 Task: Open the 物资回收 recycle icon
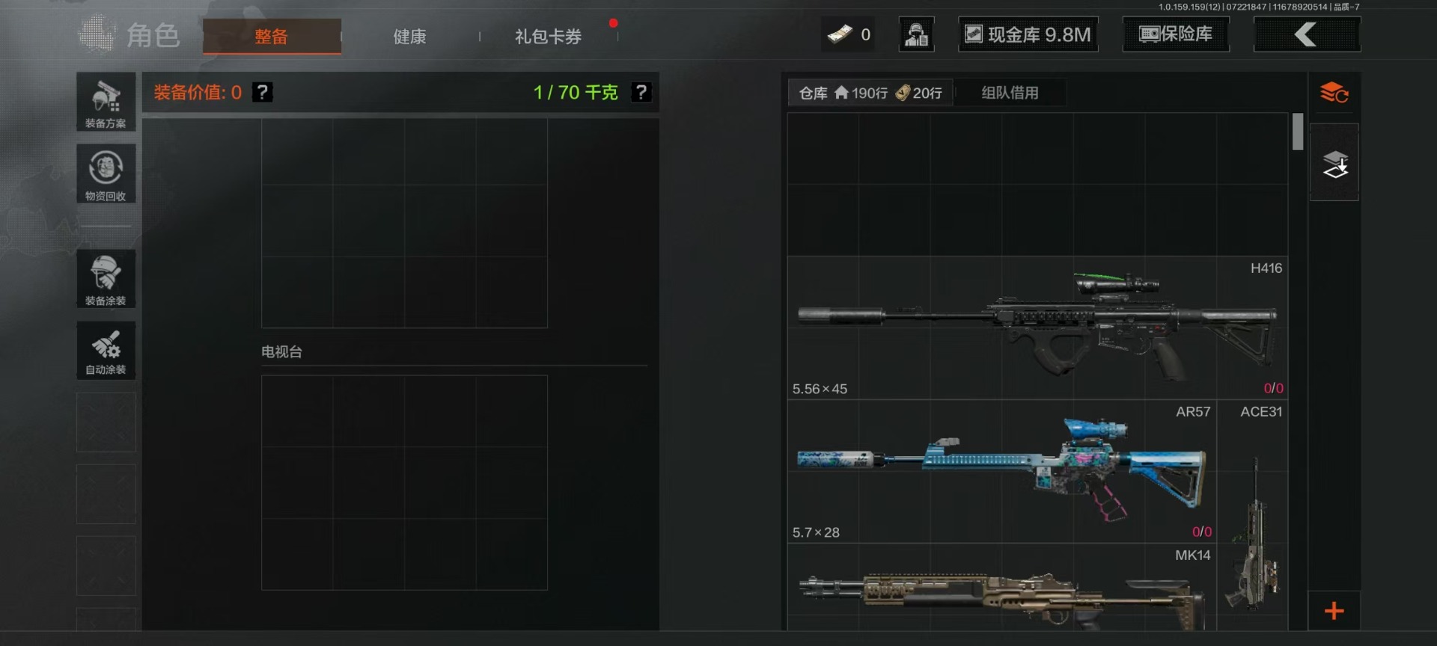[x=106, y=173]
